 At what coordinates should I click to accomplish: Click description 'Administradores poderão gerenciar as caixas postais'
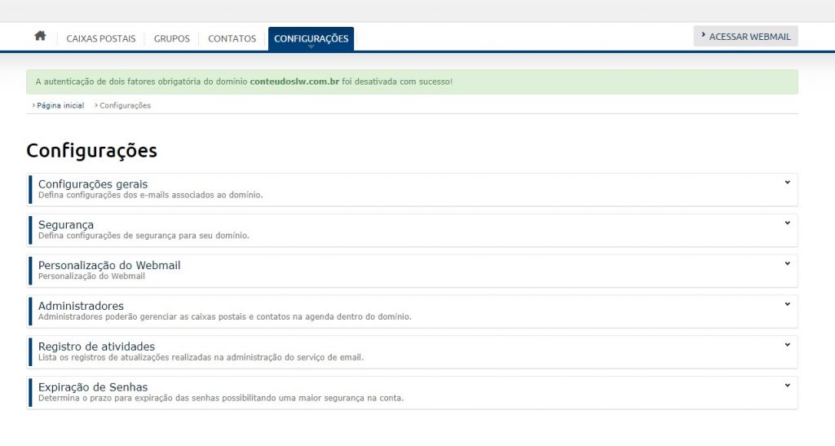point(224,316)
